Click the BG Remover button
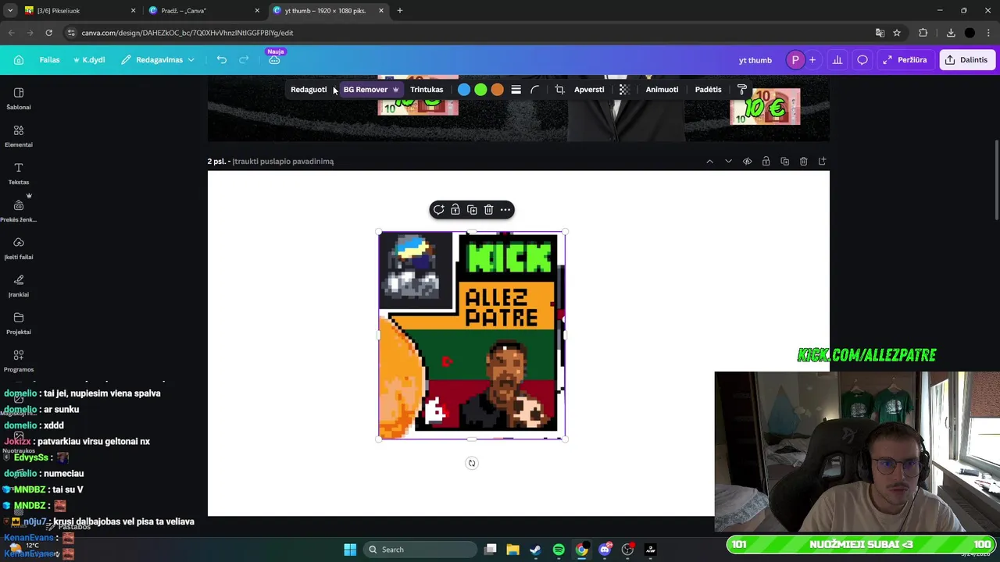 click(x=372, y=90)
